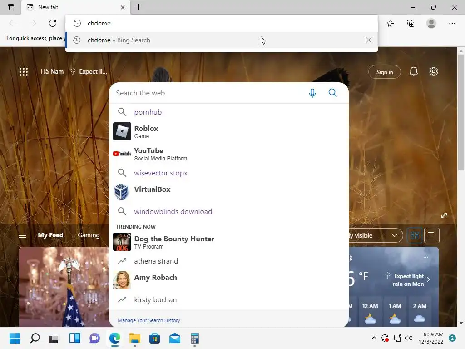
Task: Open taskbar Search icon
Action: point(35,338)
